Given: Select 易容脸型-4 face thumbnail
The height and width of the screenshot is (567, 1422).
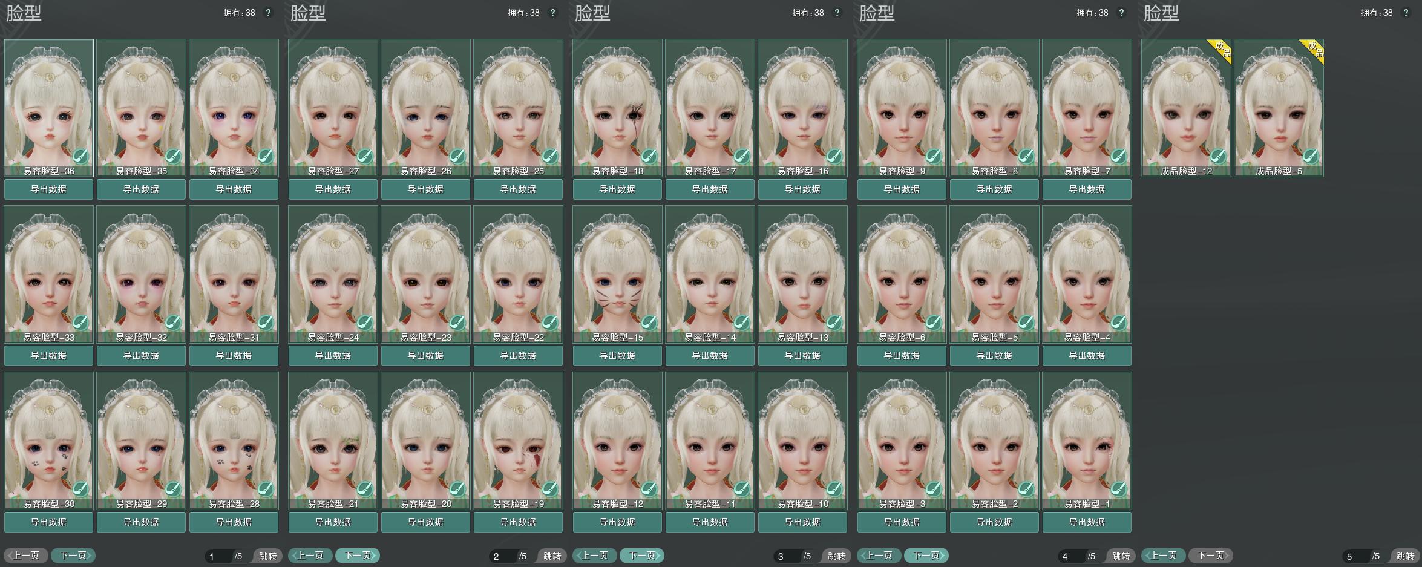Looking at the screenshot, I should [1087, 274].
